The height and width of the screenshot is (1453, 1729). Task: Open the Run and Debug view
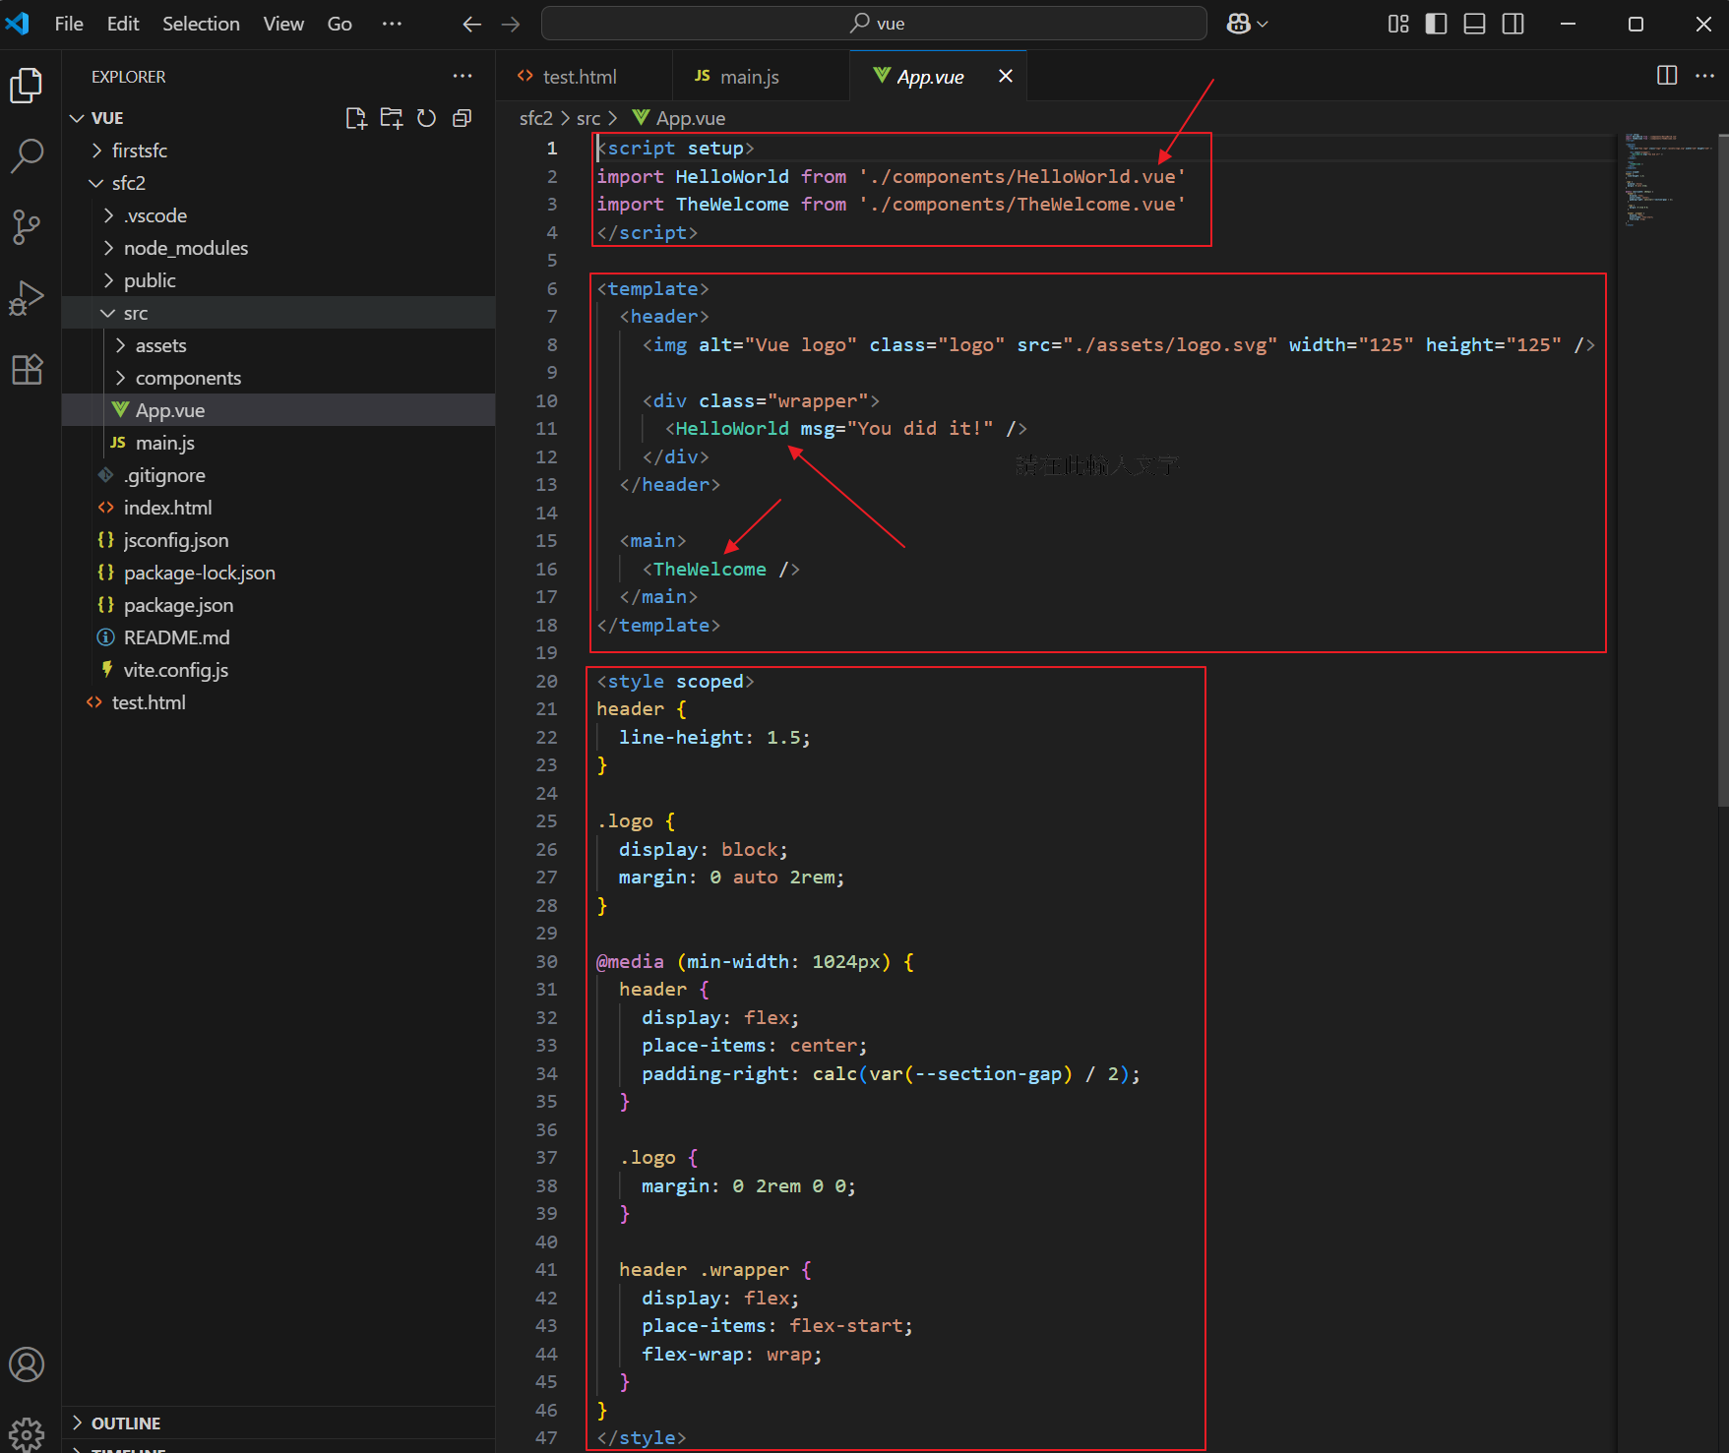click(x=27, y=298)
